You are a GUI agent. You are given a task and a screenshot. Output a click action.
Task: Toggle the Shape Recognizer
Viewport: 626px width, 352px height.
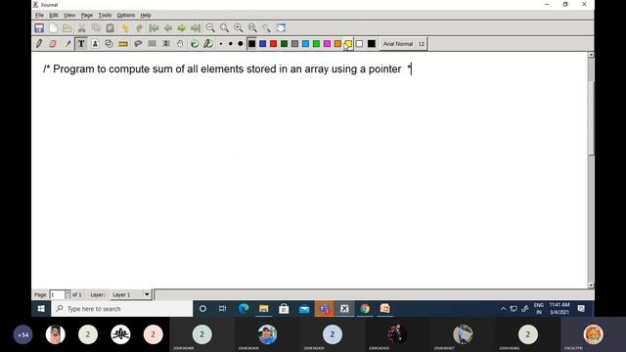click(x=109, y=43)
